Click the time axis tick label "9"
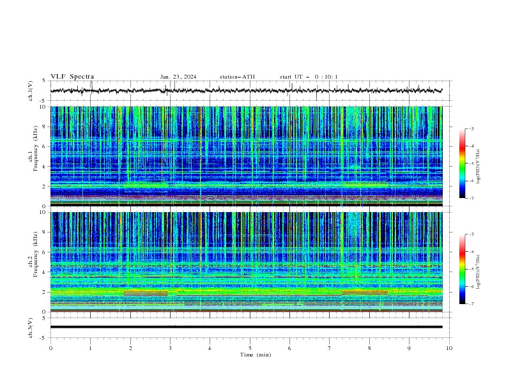This screenshot has width=506, height=391. (409, 348)
